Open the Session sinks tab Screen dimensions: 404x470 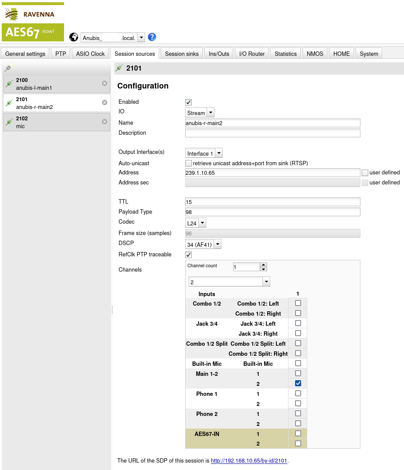[182, 54]
